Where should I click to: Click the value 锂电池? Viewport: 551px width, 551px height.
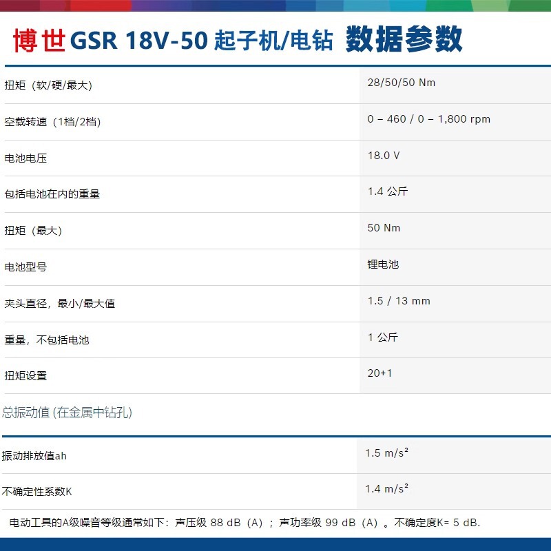tap(383, 264)
